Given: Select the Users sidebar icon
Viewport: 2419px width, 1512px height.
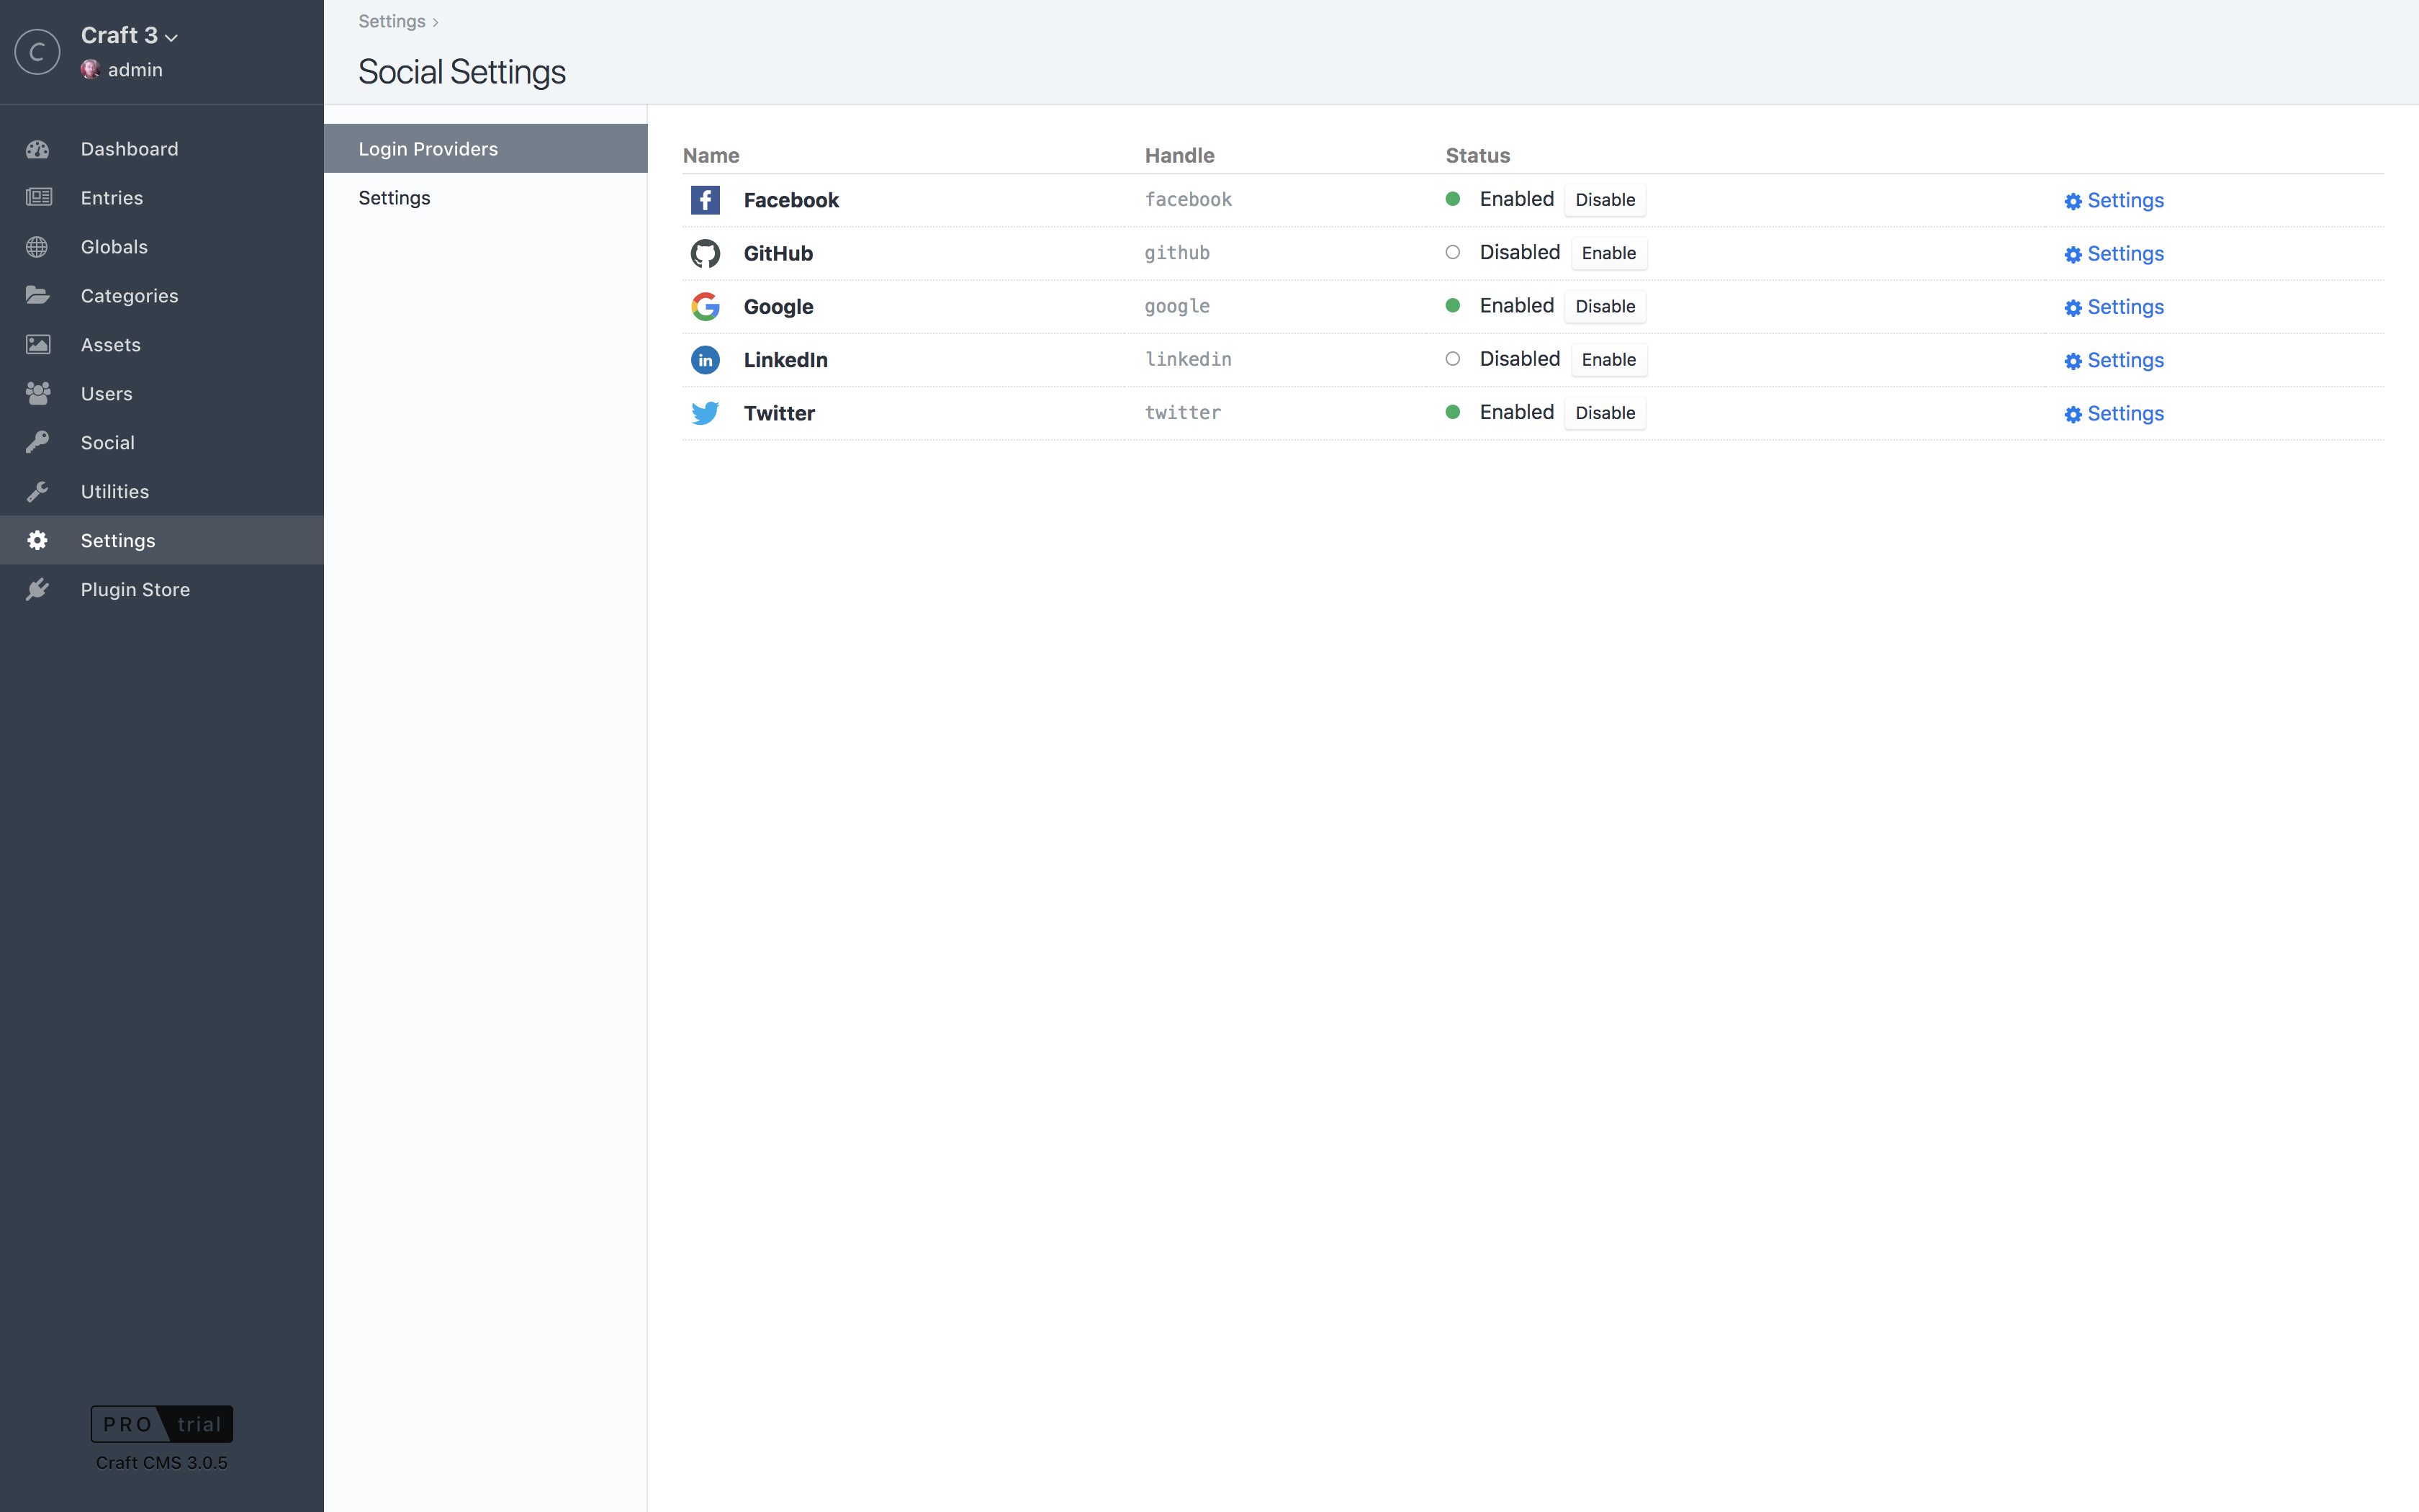Looking at the screenshot, I should coord(38,393).
